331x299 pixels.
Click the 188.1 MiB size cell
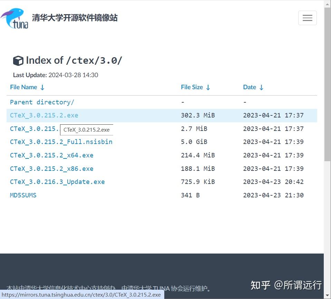198,168
